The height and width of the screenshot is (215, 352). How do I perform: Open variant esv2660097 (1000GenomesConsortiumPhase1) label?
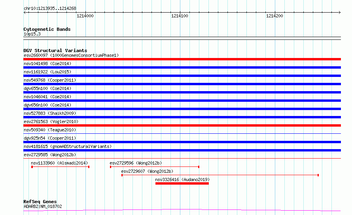[71, 55]
